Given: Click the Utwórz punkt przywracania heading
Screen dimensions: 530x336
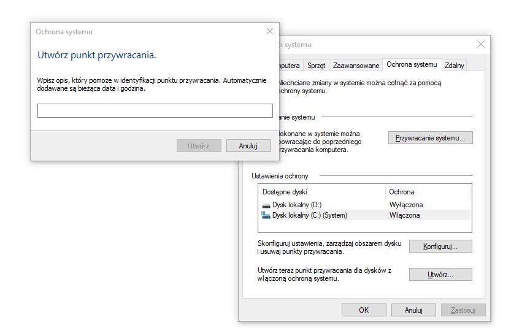Looking at the screenshot, I should (x=97, y=55).
